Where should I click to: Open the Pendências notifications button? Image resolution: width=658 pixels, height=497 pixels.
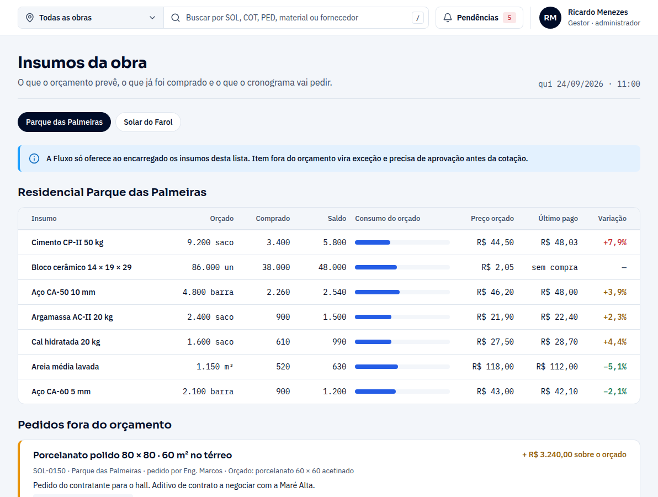pos(479,18)
